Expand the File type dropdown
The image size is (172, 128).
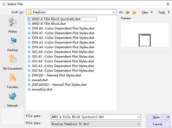point(138,124)
